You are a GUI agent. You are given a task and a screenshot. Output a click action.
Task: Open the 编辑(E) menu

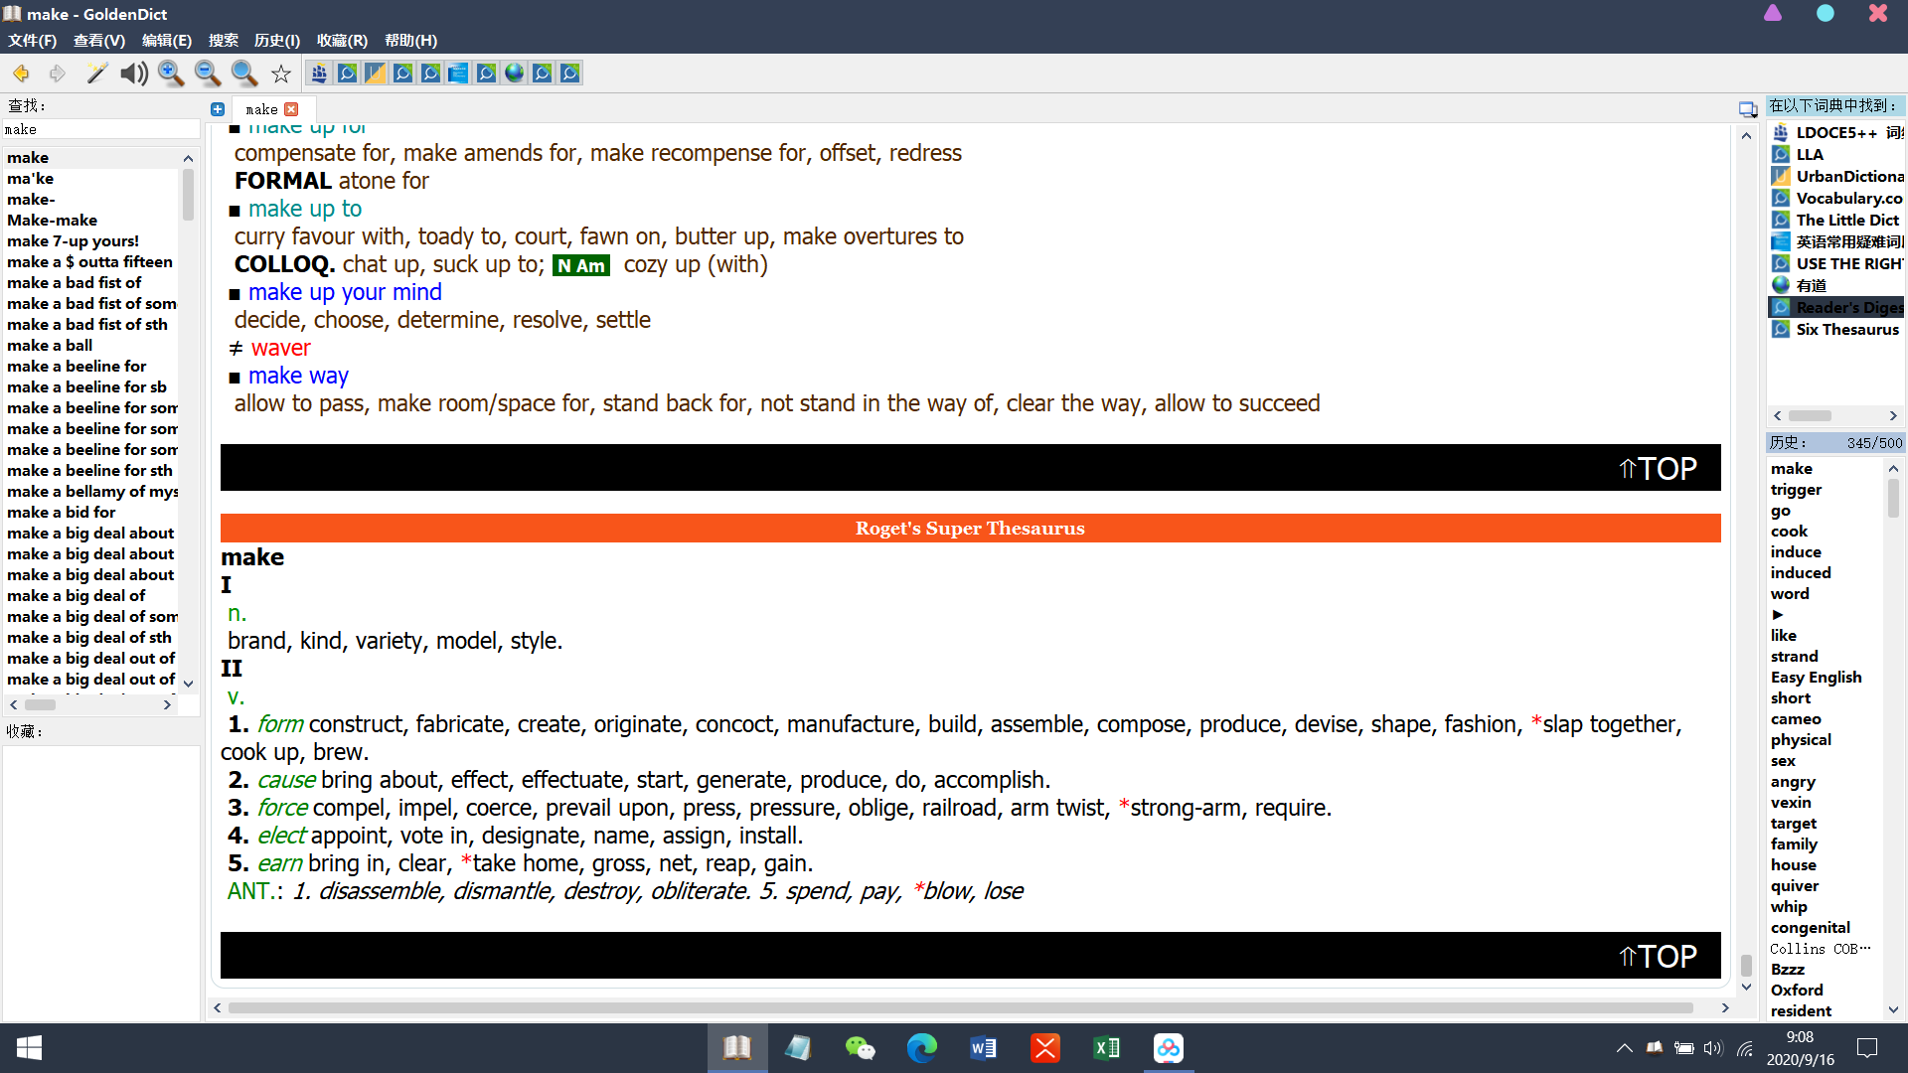tap(167, 40)
